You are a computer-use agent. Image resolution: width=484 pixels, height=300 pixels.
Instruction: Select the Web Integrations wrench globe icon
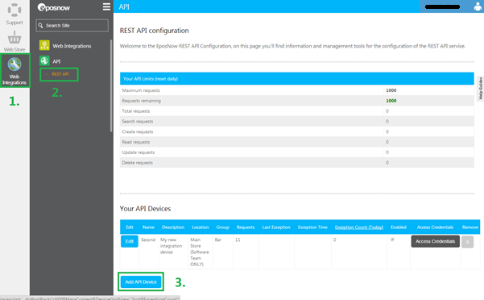click(14, 65)
